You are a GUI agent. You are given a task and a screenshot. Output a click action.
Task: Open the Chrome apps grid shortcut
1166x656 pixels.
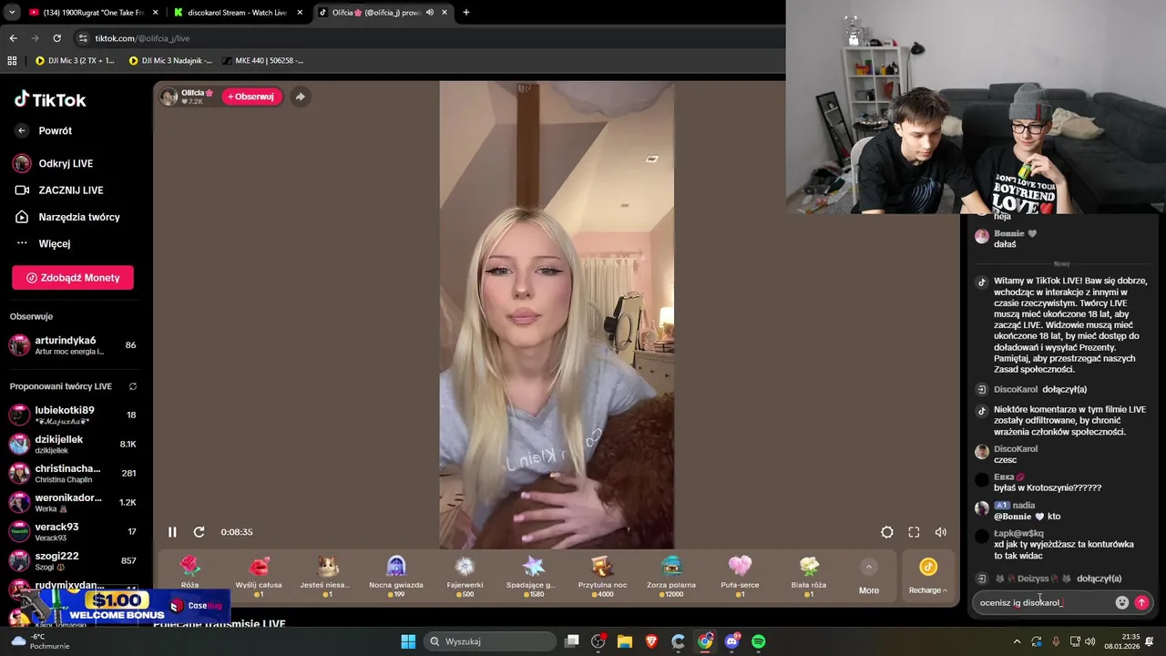(x=12, y=61)
